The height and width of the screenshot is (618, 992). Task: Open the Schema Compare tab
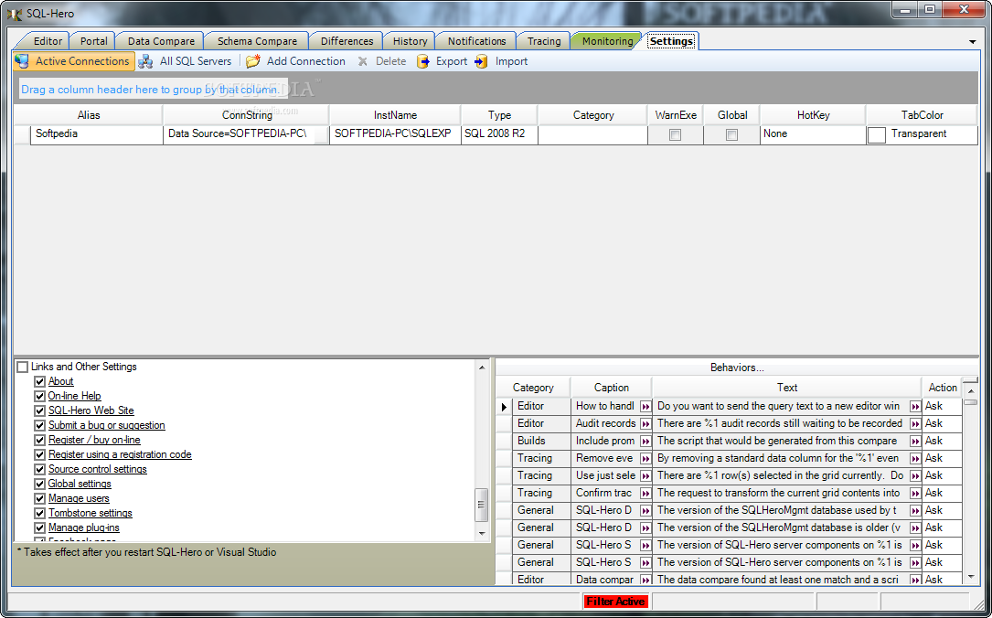pyautogui.click(x=258, y=41)
